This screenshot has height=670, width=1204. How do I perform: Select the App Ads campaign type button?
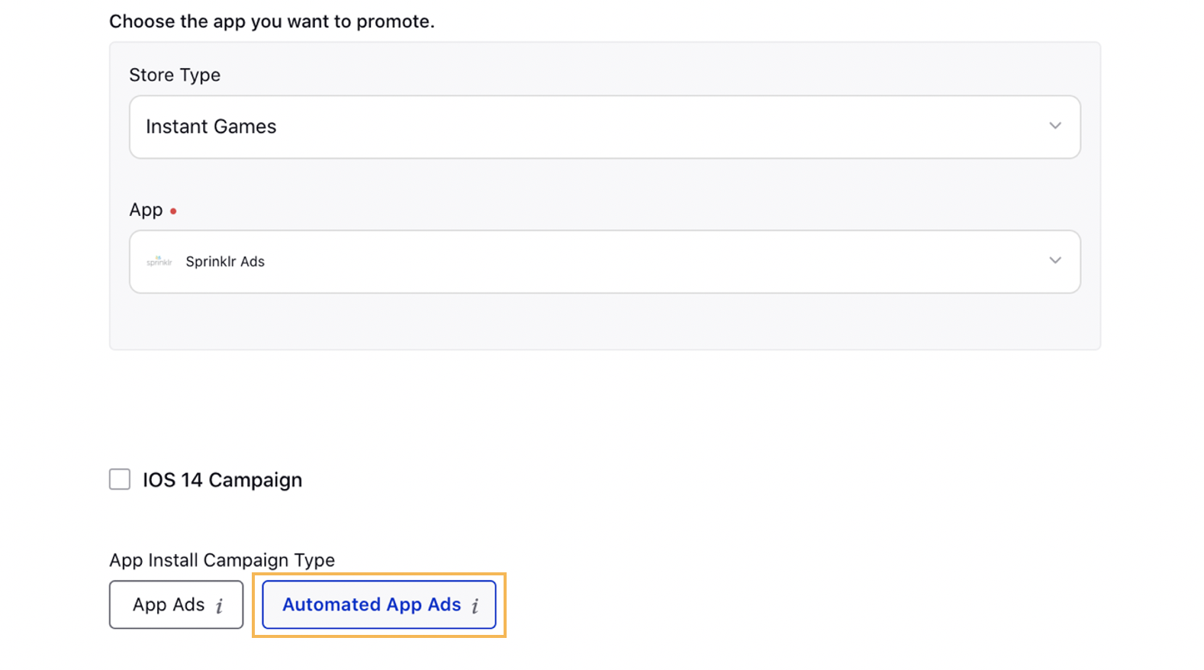pyautogui.click(x=176, y=604)
